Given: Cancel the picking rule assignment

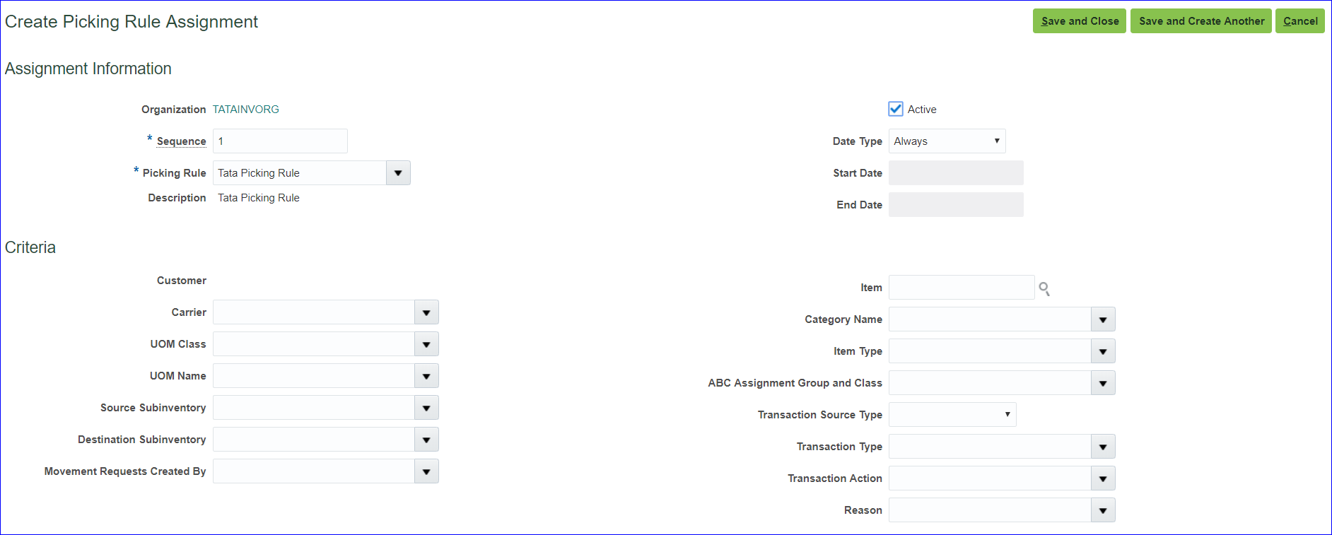Looking at the screenshot, I should (1299, 21).
